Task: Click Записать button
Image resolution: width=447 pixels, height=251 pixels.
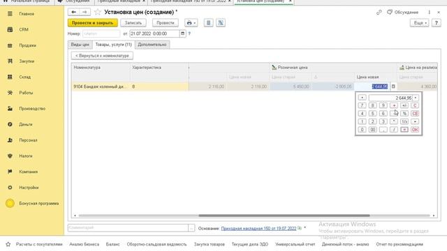Action: [x=133, y=23]
